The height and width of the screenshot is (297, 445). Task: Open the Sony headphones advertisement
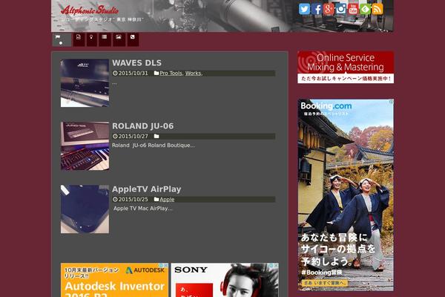(225, 280)
